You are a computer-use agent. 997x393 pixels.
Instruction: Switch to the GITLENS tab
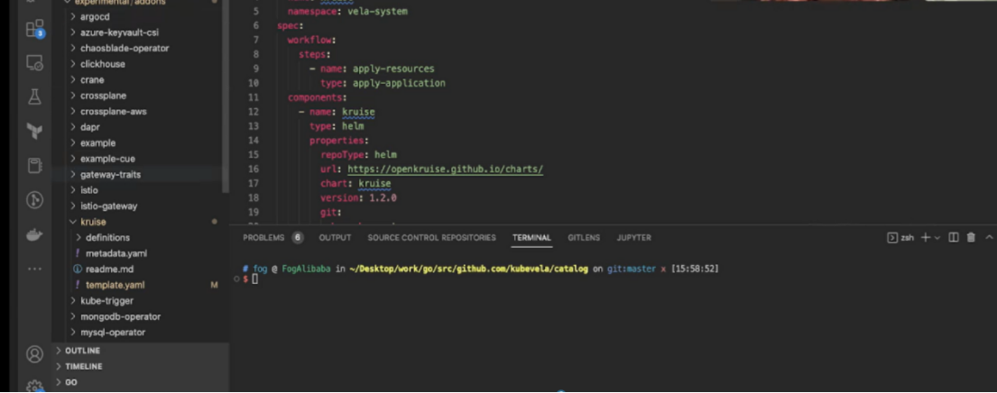click(584, 237)
